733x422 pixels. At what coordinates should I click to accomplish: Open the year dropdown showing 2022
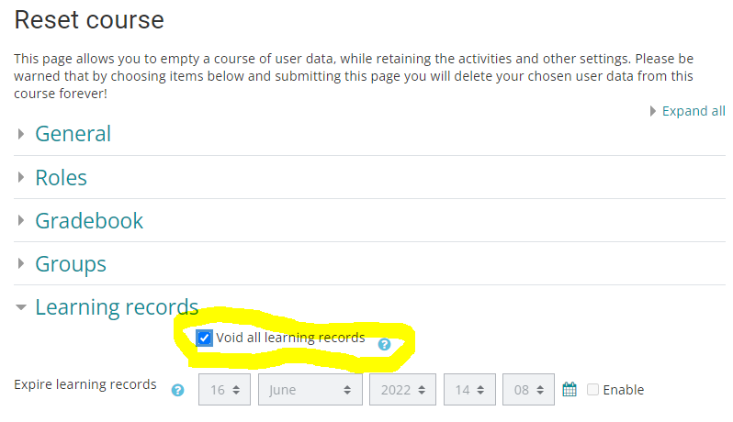click(x=401, y=390)
